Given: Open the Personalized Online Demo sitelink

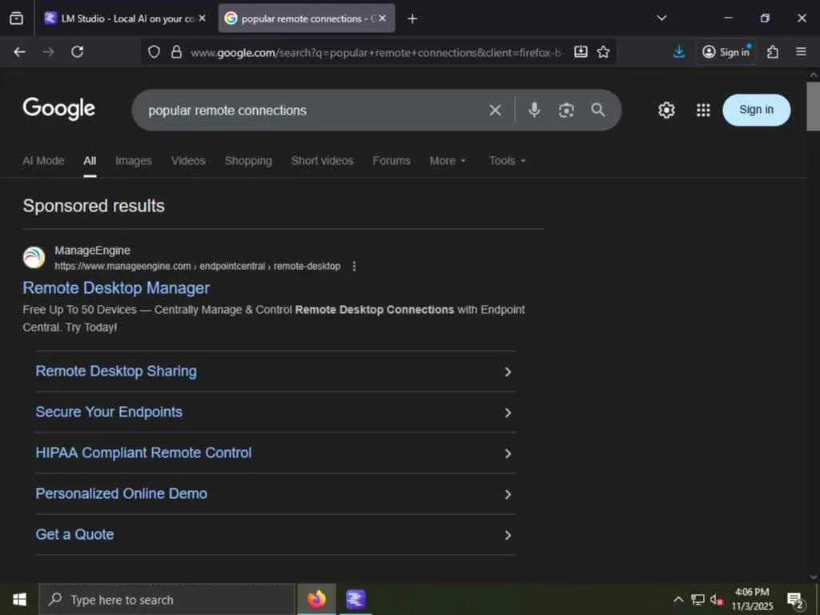Looking at the screenshot, I should (122, 493).
